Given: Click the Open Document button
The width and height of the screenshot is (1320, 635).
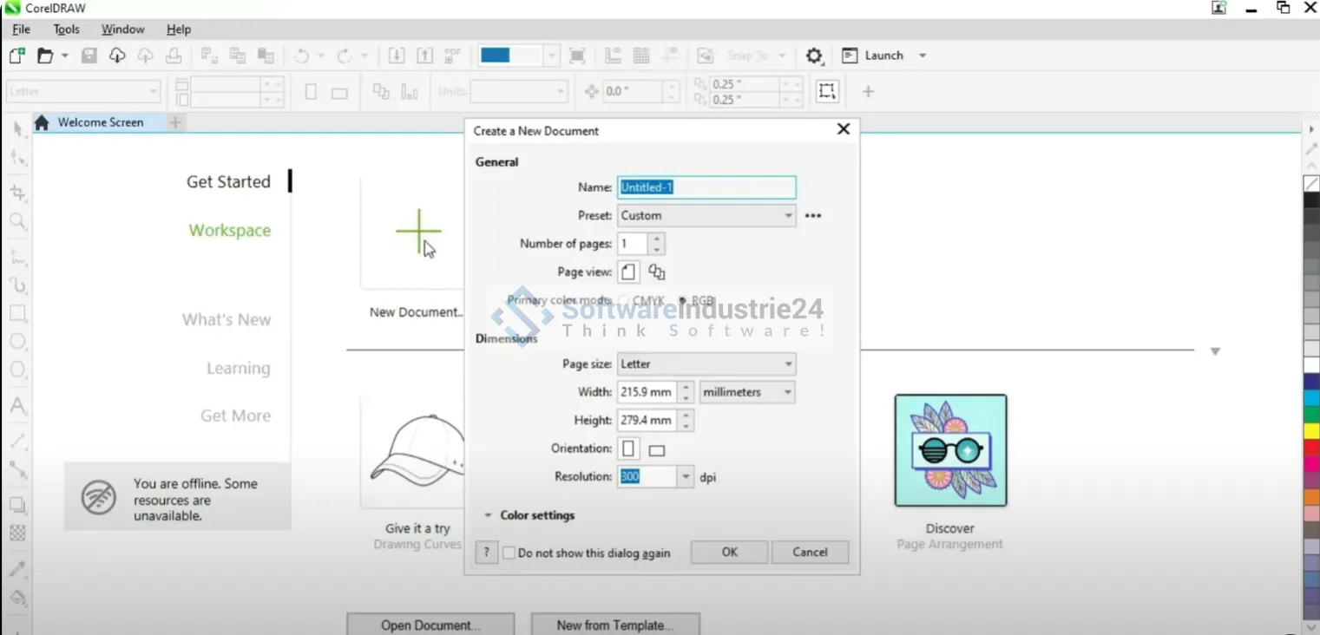Looking at the screenshot, I should click(430, 625).
